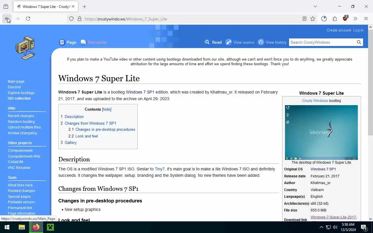Open the View source tab
Screen dimensions: 373x233
click(240, 42)
